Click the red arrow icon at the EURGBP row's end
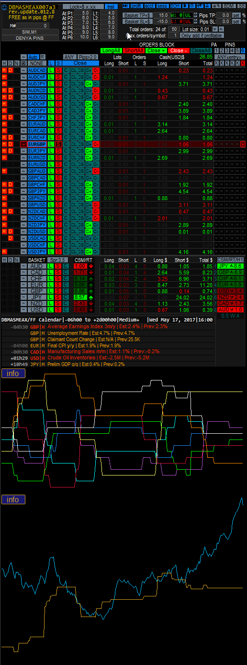The width and height of the screenshot is (247, 665). 243,144
